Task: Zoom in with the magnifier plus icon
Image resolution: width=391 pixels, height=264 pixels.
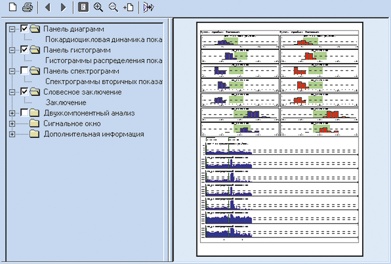Action: [98, 7]
